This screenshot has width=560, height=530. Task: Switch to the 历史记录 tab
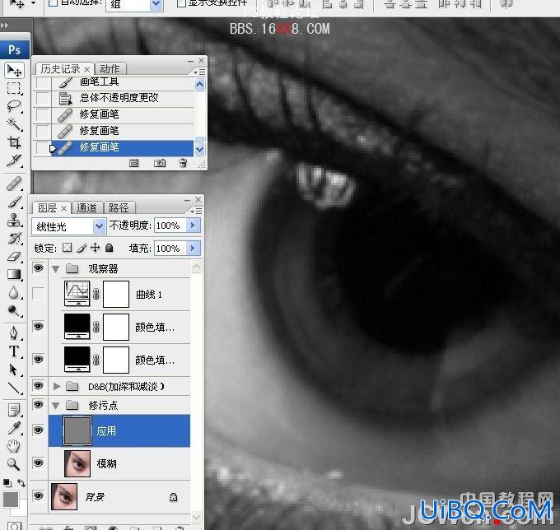click(x=64, y=68)
